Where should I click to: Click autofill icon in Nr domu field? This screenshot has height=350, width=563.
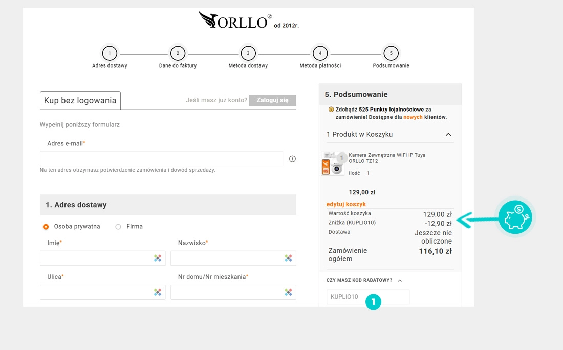289,292
